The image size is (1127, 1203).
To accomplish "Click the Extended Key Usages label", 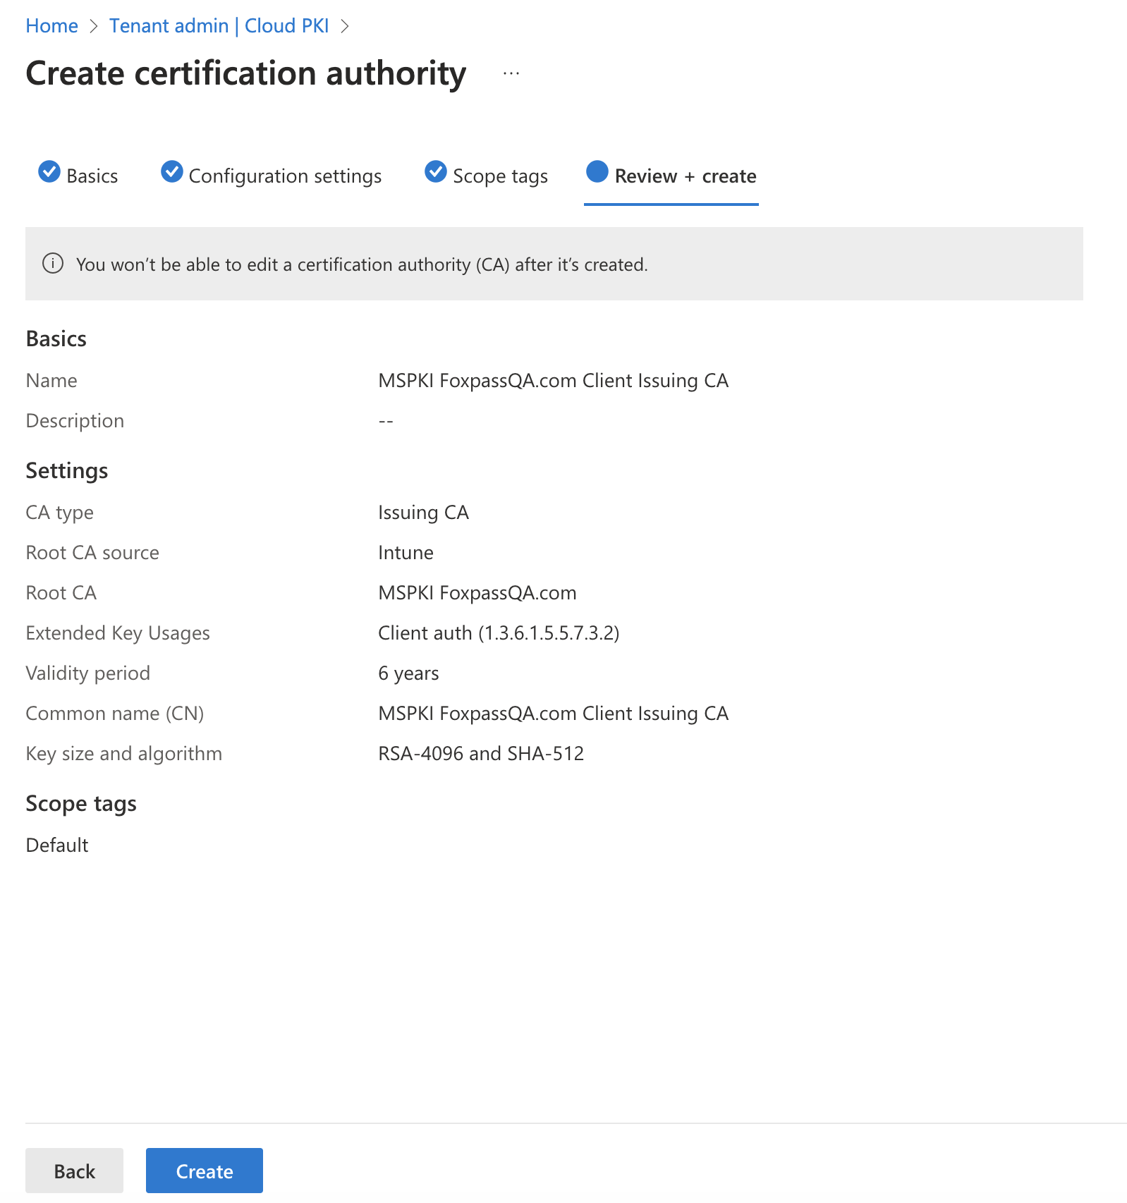I will [x=118, y=633].
